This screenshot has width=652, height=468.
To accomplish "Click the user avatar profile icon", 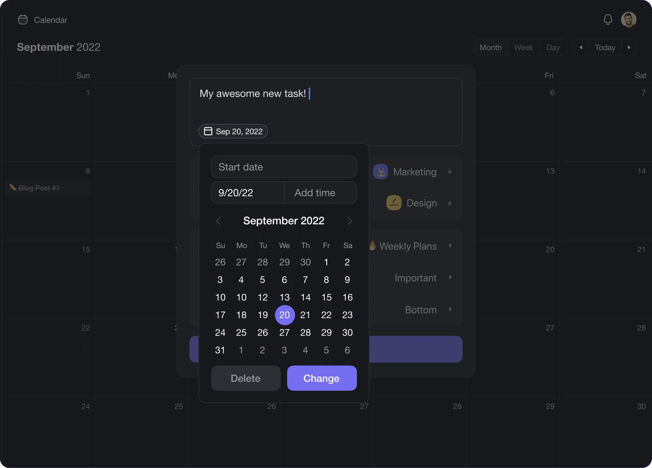I will [x=629, y=19].
